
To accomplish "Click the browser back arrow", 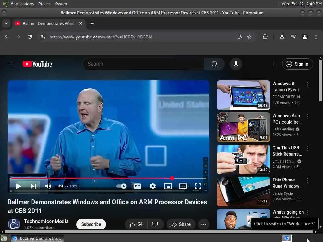I will click(x=7, y=37).
